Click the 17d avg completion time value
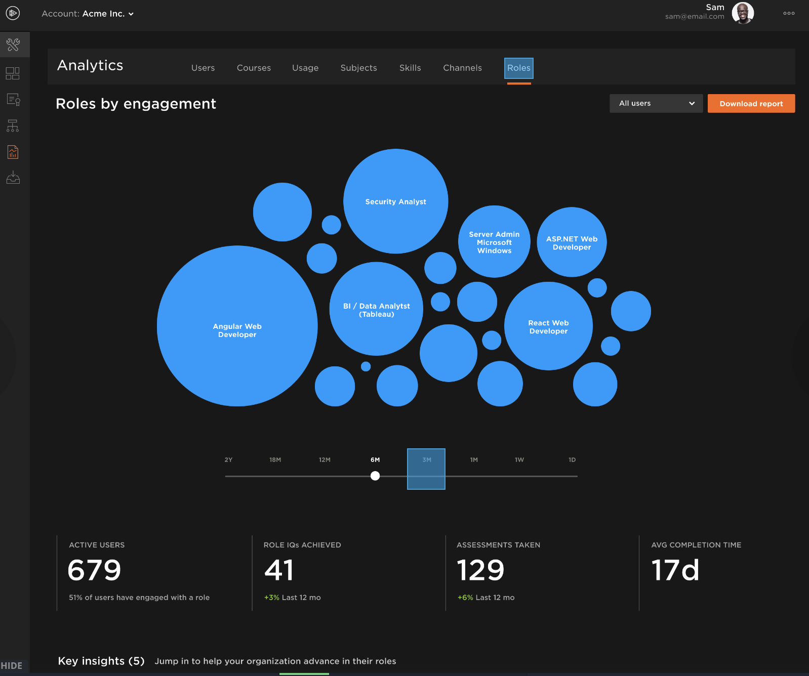Screen dimensions: 809x676 tap(675, 570)
